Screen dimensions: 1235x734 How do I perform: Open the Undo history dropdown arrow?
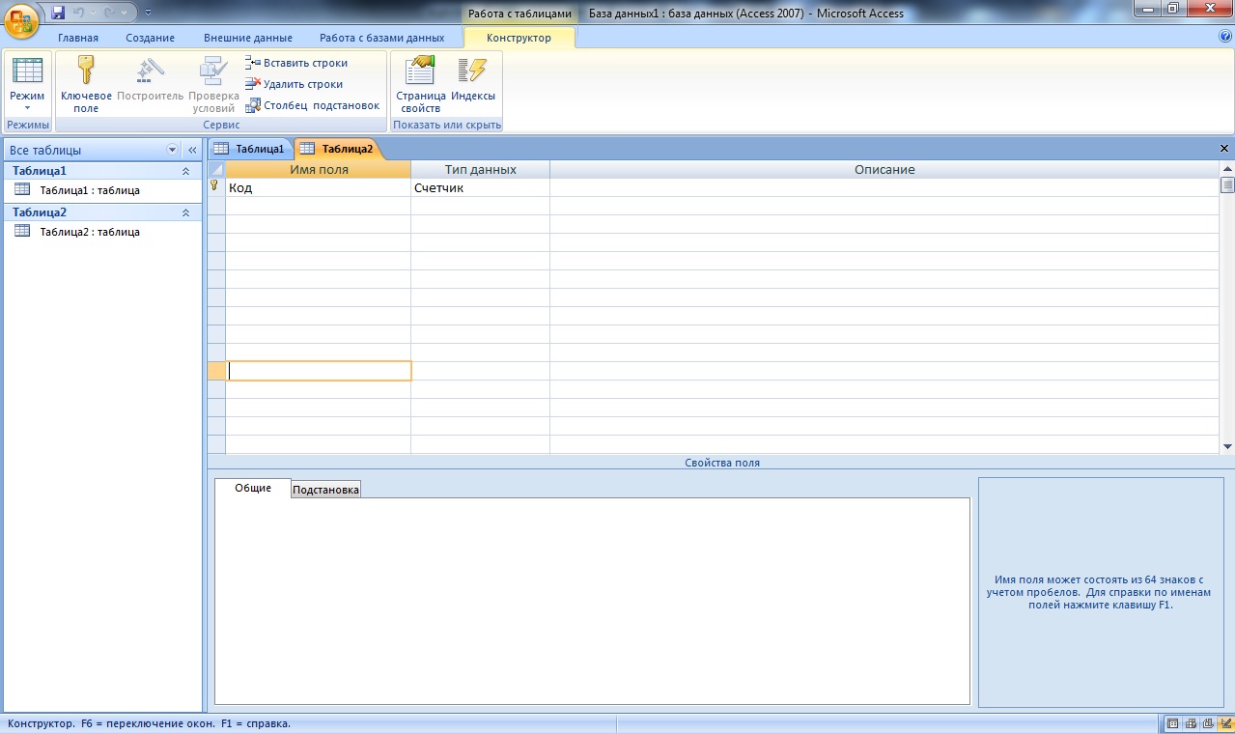tap(95, 13)
